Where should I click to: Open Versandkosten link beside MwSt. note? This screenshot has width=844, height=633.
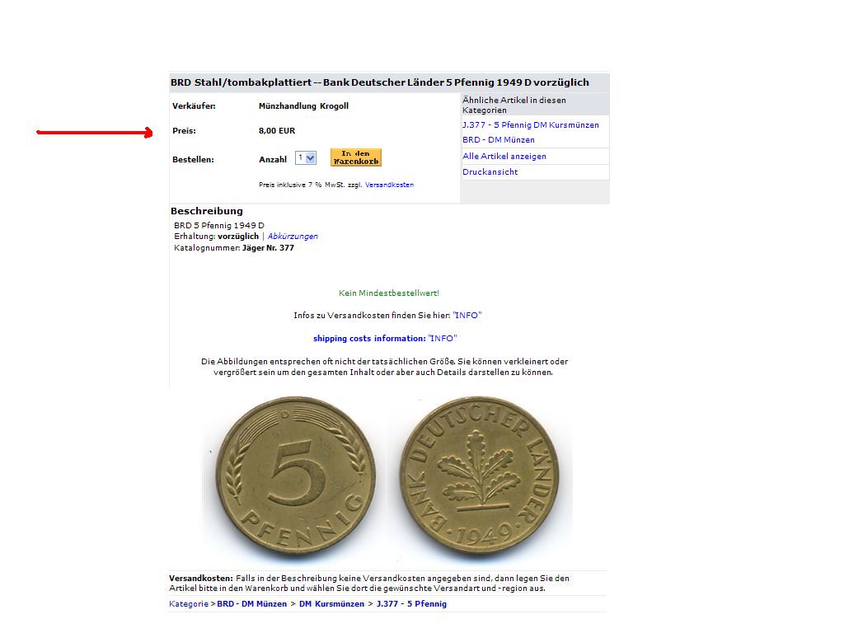point(389,185)
